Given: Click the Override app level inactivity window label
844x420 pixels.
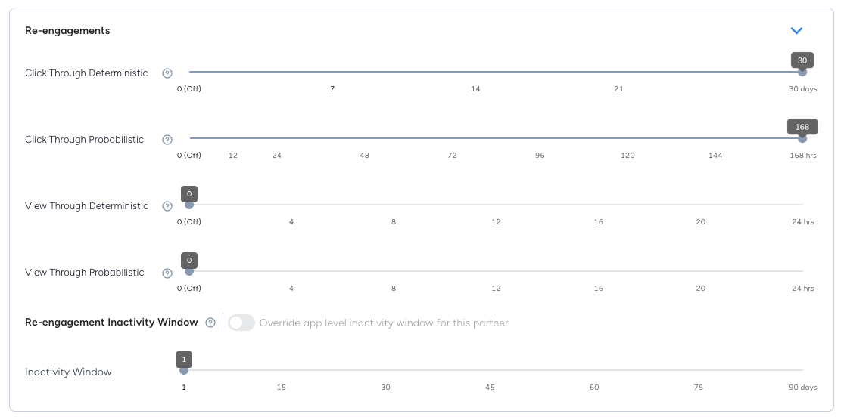Looking at the screenshot, I should point(384,323).
